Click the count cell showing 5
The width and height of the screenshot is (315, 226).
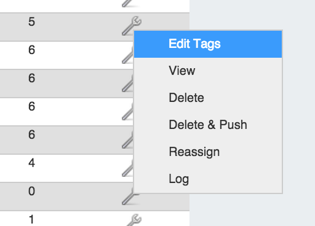click(x=31, y=21)
